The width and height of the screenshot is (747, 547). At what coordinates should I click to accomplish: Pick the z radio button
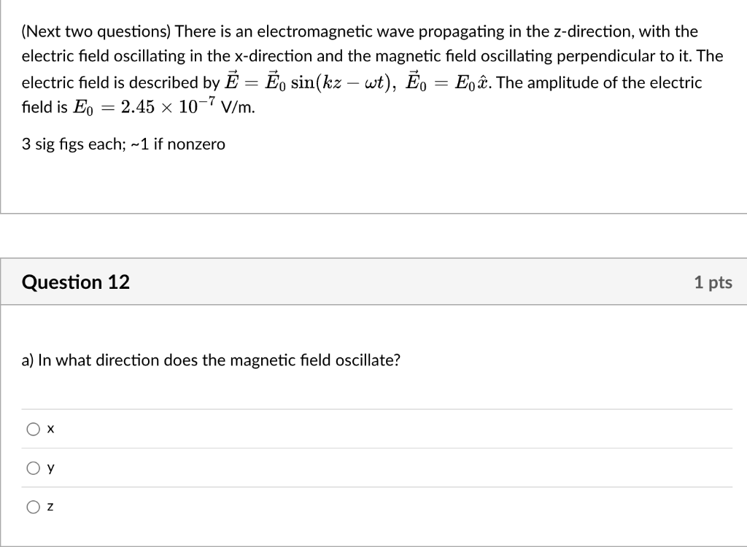pos(34,507)
